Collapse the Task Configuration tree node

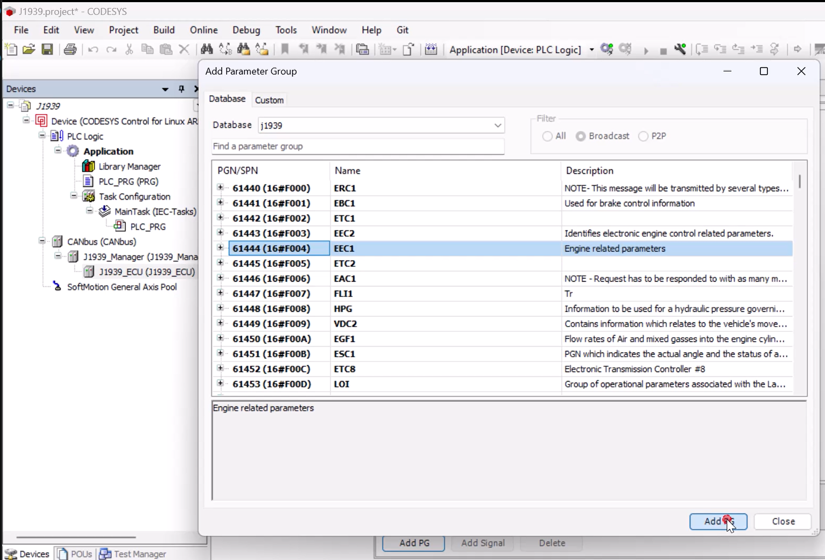click(74, 196)
